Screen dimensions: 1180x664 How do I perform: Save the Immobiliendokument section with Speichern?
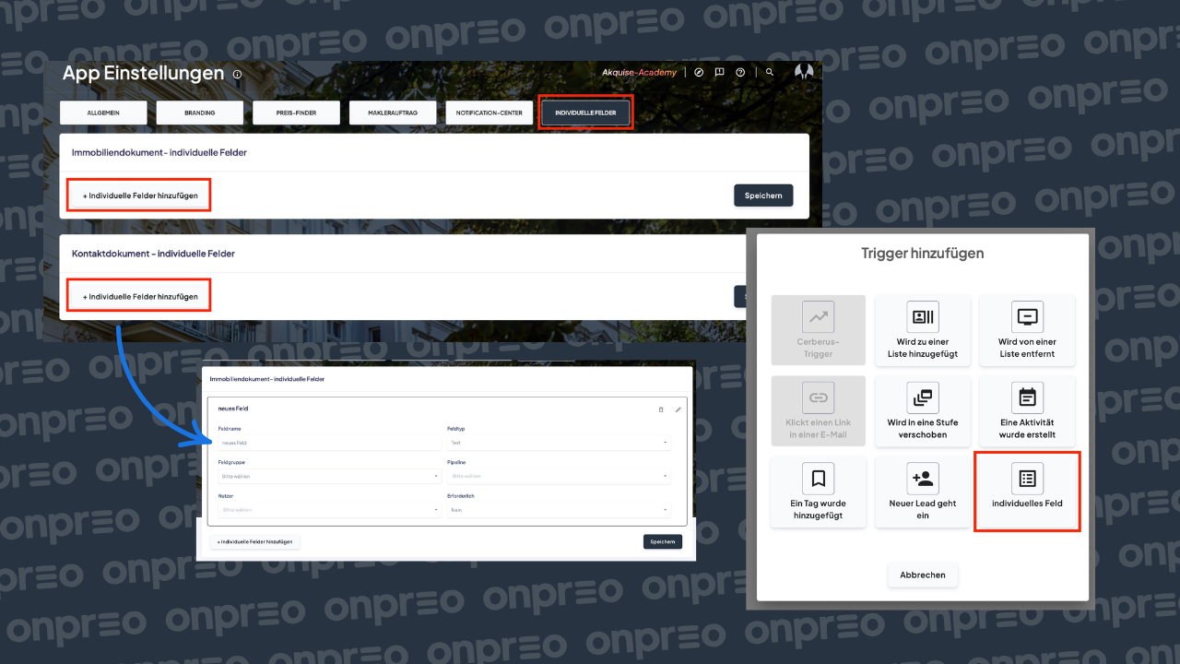pyautogui.click(x=763, y=196)
